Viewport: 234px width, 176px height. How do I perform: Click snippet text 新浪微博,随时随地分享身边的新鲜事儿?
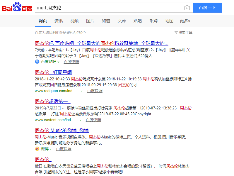[x=69, y=143]
